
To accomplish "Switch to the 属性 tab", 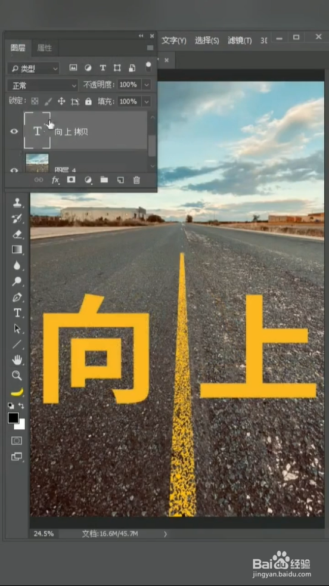I will [45, 48].
